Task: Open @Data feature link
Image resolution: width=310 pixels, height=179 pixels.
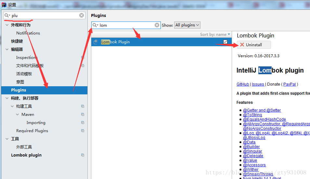Action: [x=249, y=142]
